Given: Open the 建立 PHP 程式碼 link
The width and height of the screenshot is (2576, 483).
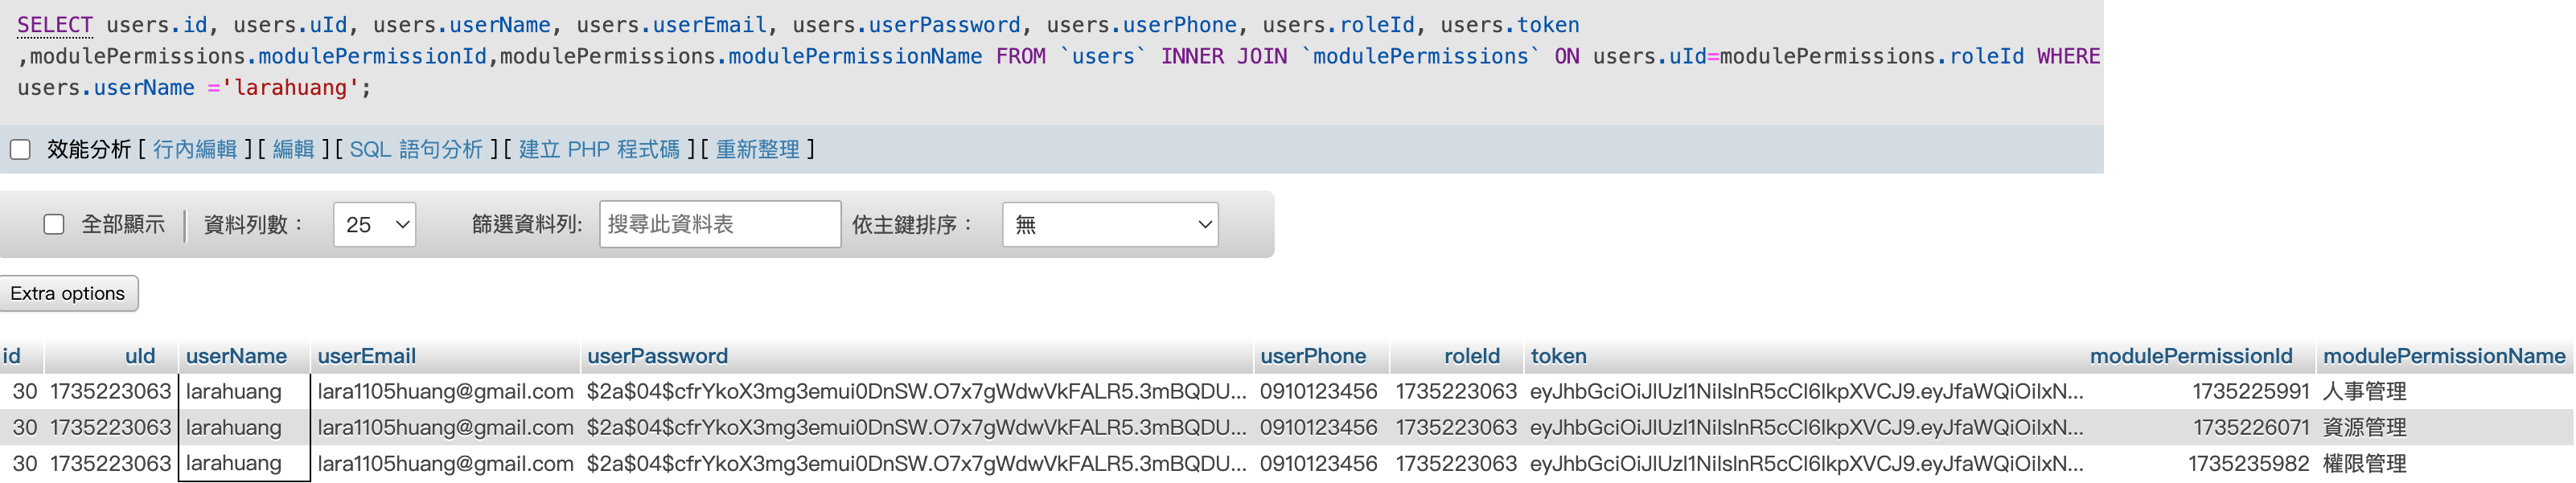Looking at the screenshot, I should point(598,150).
